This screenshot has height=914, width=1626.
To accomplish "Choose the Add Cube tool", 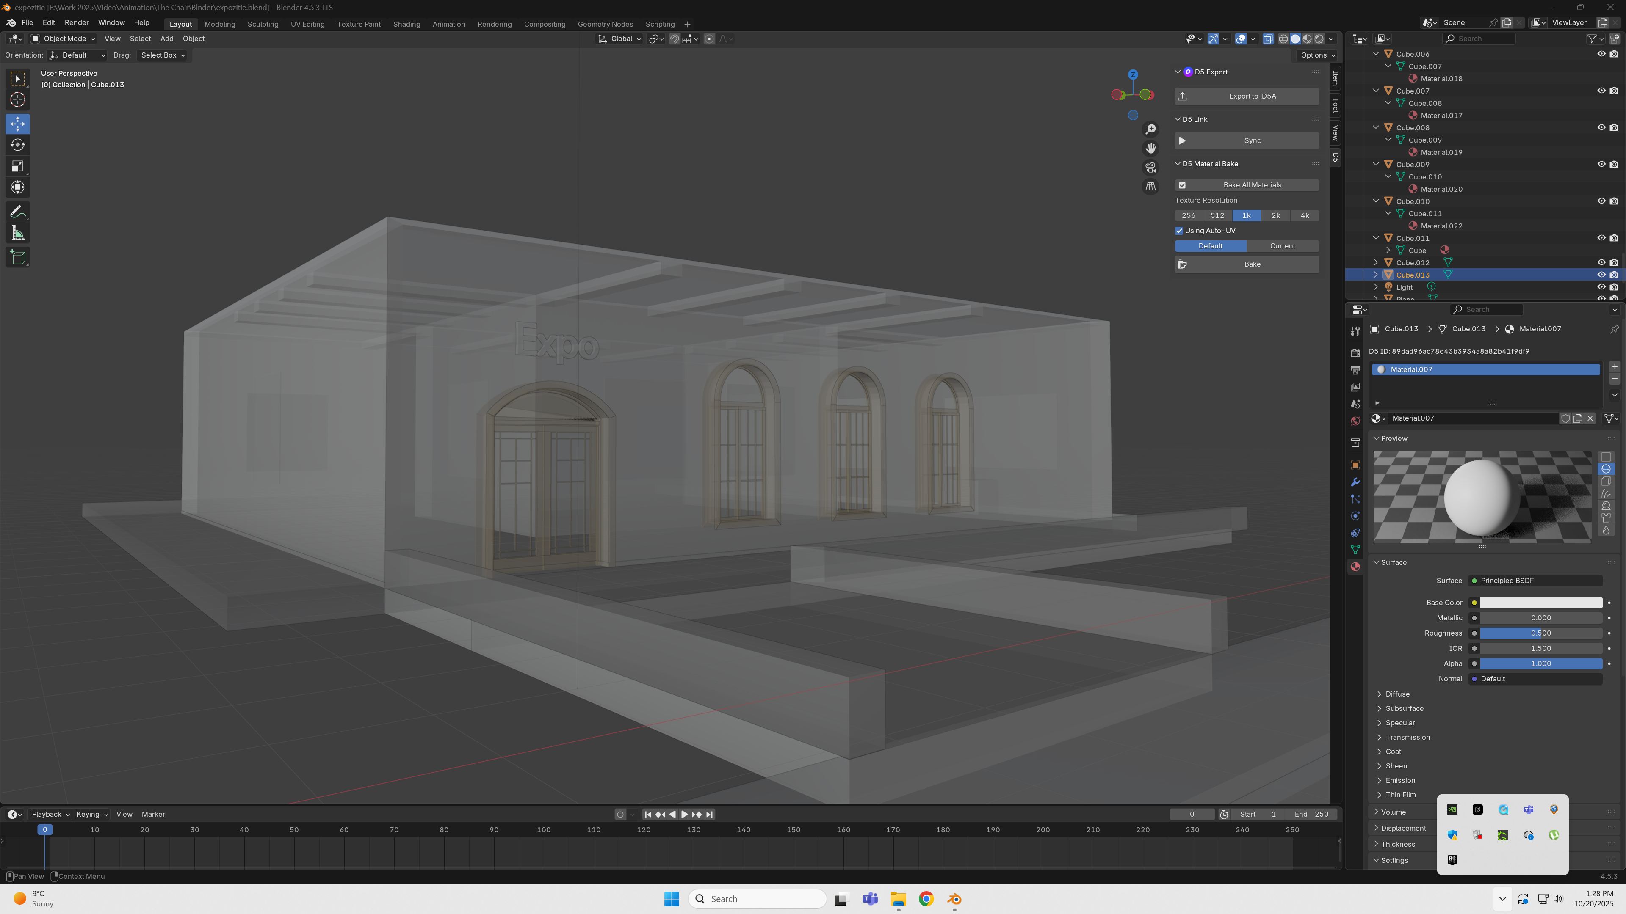I will [18, 257].
